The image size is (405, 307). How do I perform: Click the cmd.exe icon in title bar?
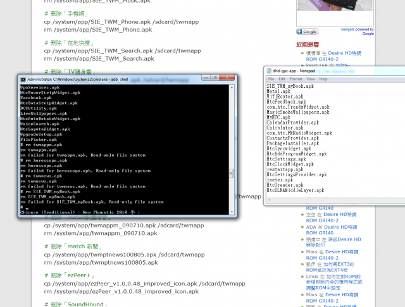click(x=23, y=80)
